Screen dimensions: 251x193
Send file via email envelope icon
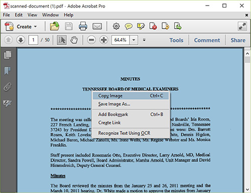[x=97, y=27]
